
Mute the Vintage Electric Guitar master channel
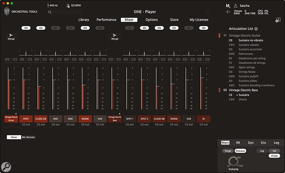point(15,59)
